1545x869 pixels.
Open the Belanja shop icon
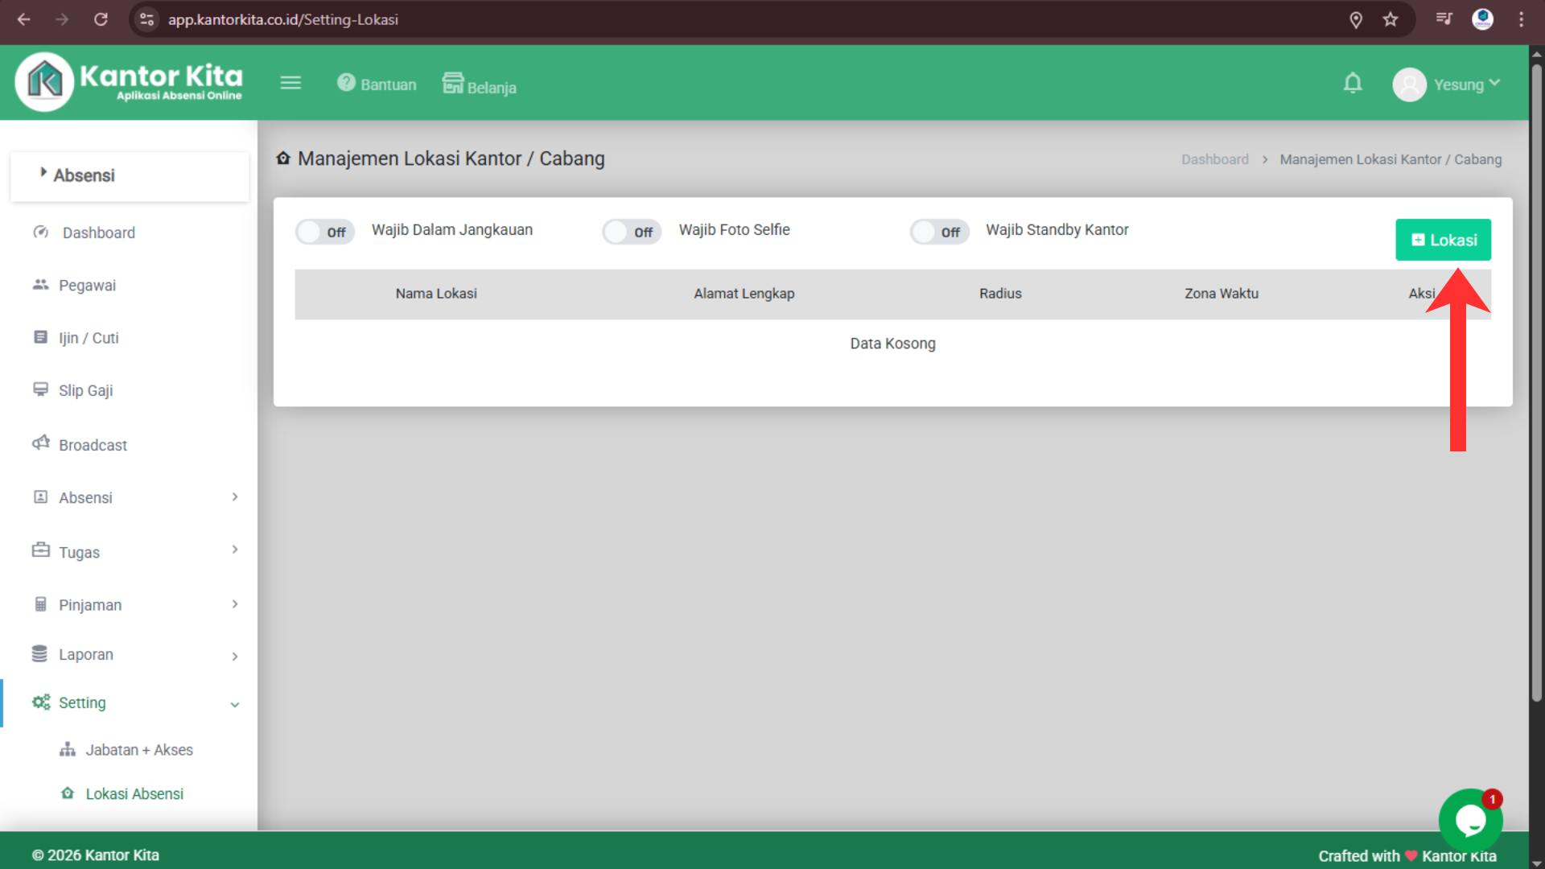point(453,83)
